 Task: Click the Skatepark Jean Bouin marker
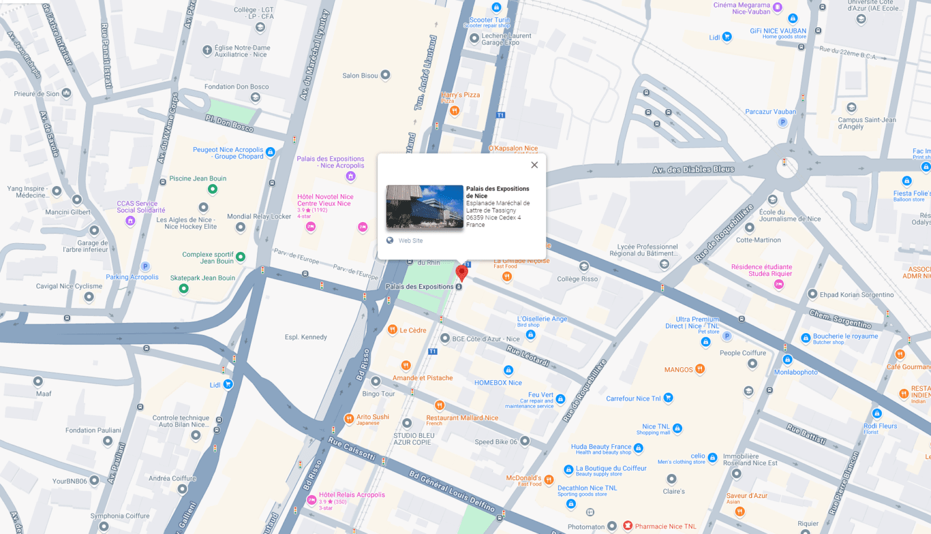coord(184,288)
